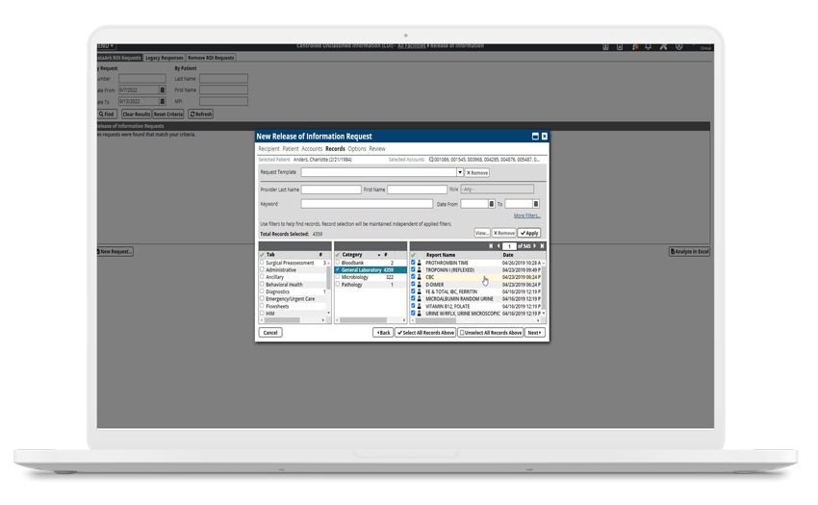Click Analyze in Excel button
The width and height of the screenshot is (818, 505).
click(689, 251)
